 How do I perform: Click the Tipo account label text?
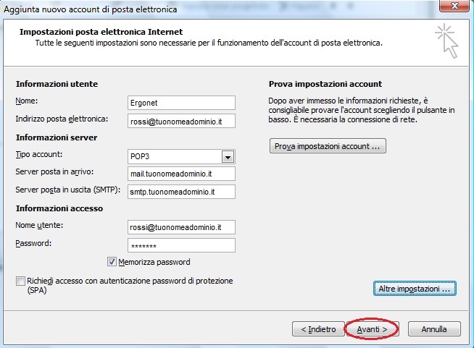coord(39,155)
